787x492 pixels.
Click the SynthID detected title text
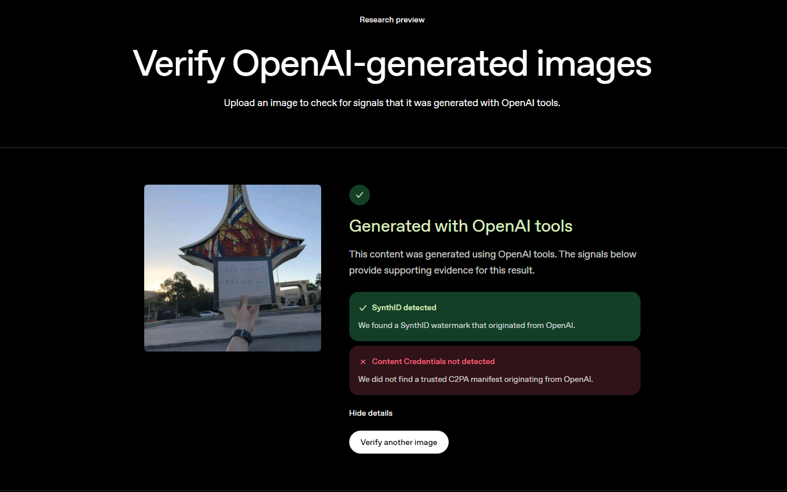404,308
